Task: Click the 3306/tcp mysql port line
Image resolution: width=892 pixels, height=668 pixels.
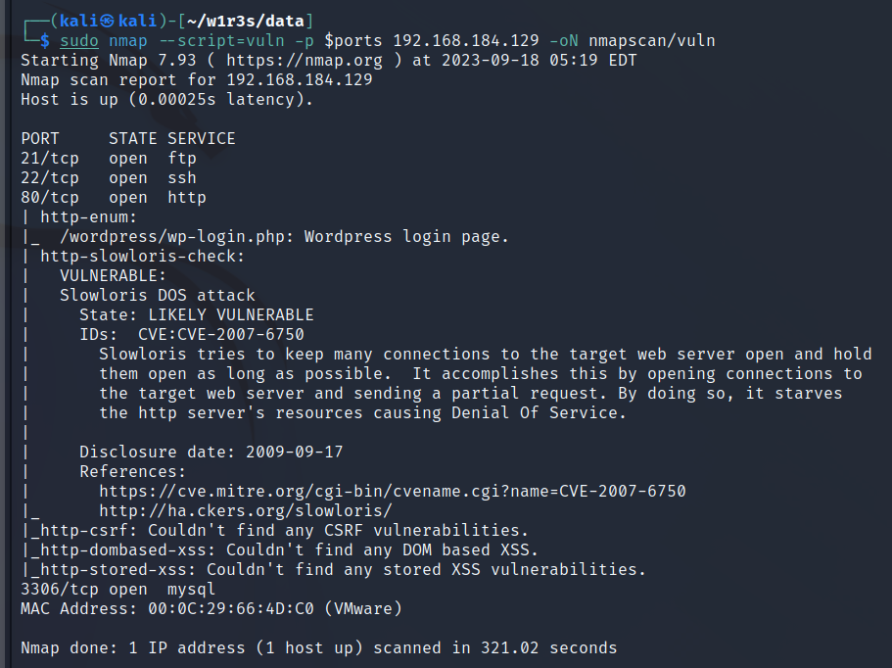Action: (117, 589)
